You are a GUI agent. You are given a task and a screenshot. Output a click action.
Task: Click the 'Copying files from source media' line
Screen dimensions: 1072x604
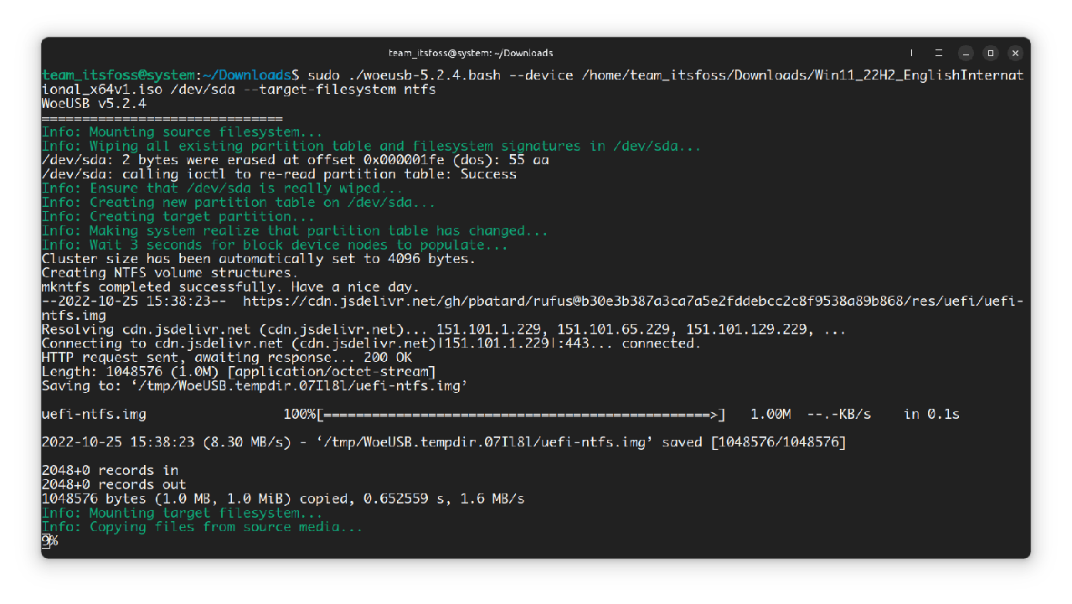pyautogui.click(x=202, y=528)
